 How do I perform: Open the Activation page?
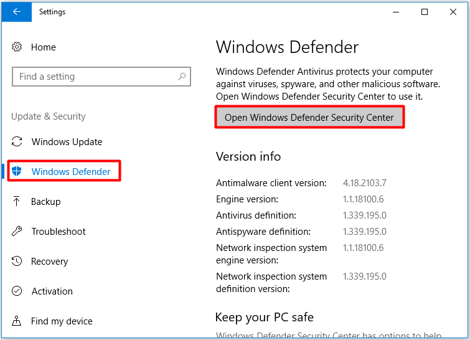click(52, 291)
